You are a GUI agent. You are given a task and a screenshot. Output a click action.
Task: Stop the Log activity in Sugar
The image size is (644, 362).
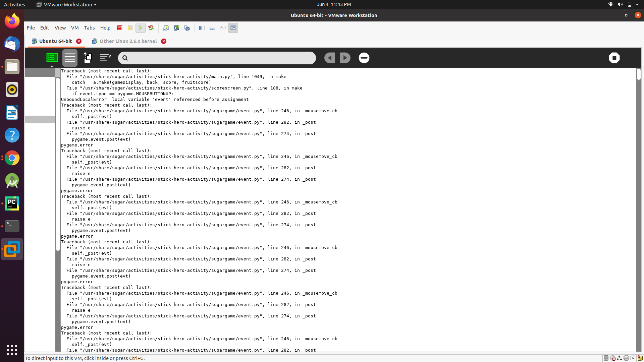click(614, 58)
